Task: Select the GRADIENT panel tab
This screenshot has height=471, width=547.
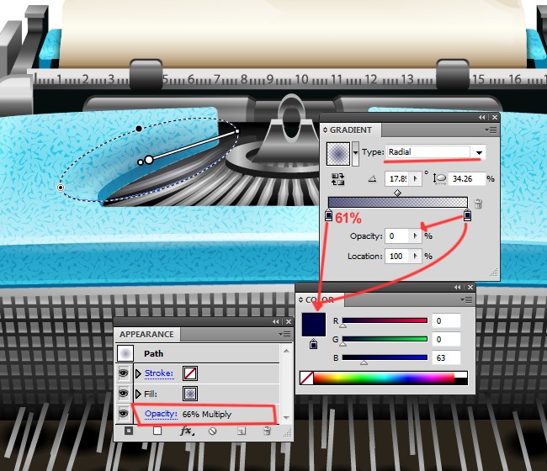Action: pos(351,130)
